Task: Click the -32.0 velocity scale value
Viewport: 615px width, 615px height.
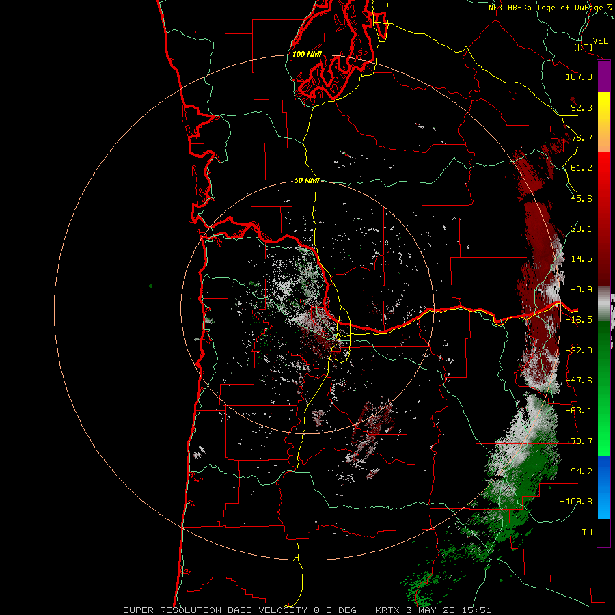Action: (579, 351)
